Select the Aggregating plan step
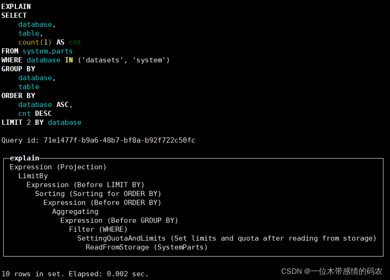The image size is (390, 280). coord(75,212)
